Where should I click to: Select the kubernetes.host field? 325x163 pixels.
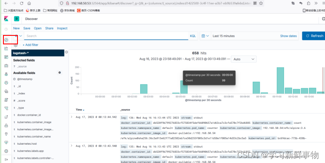27,143
